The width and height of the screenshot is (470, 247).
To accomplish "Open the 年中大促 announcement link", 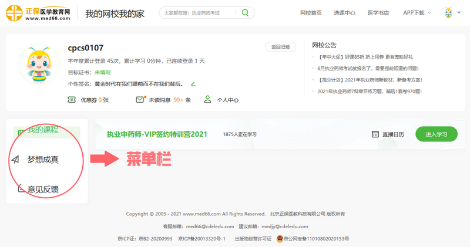I will 365,57.
